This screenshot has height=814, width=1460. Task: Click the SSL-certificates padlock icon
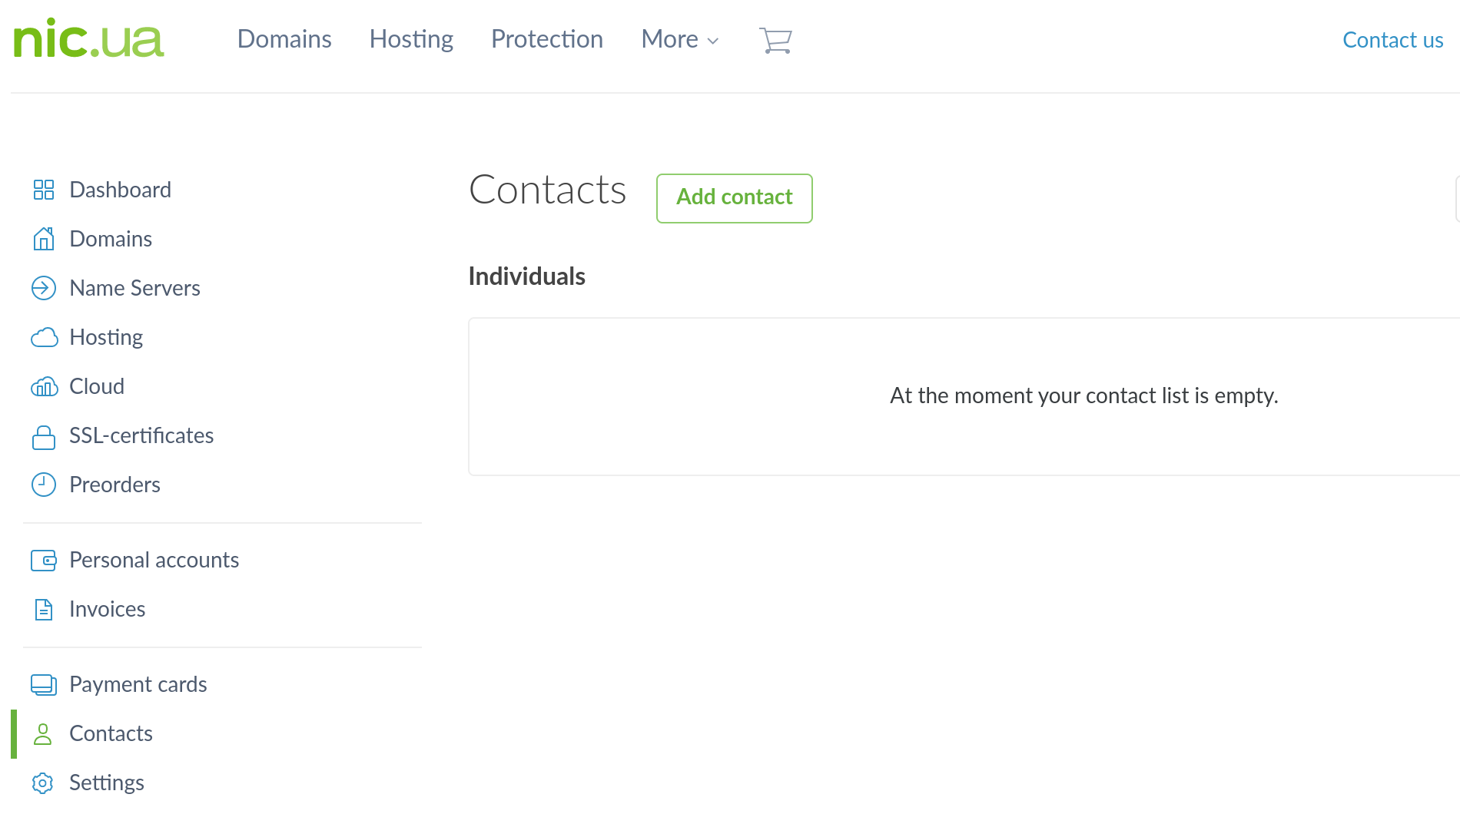[x=44, y=436]
